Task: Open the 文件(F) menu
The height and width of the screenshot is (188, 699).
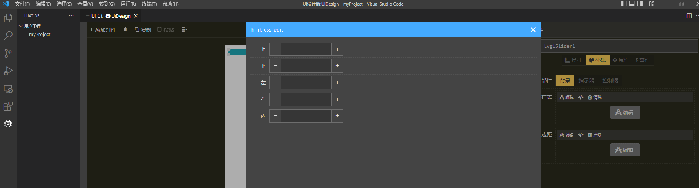Action: pos(22,4)
